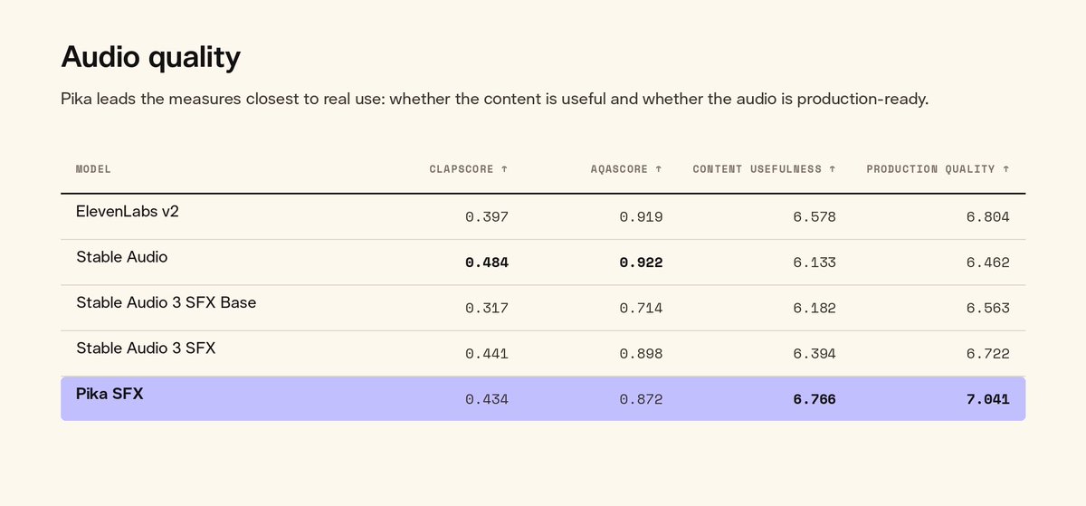Image resolution: width=1086 pixels, height=506 pixels.
Task: Sort by AQASCORE column header
Action: click(626, 169)
